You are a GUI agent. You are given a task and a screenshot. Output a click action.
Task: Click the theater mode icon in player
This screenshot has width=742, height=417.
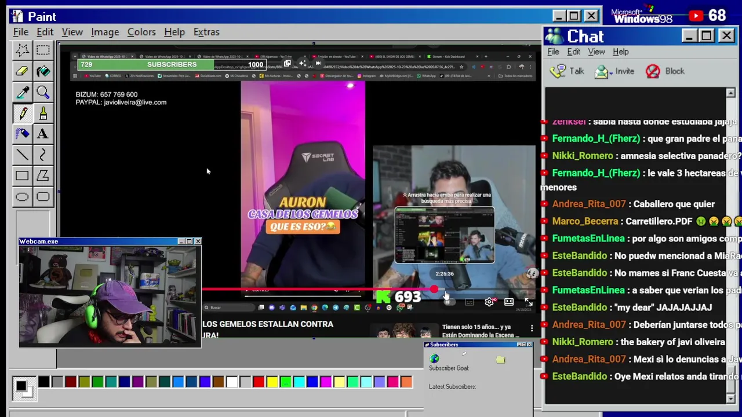pyautogui.click(x=509, y=302)
